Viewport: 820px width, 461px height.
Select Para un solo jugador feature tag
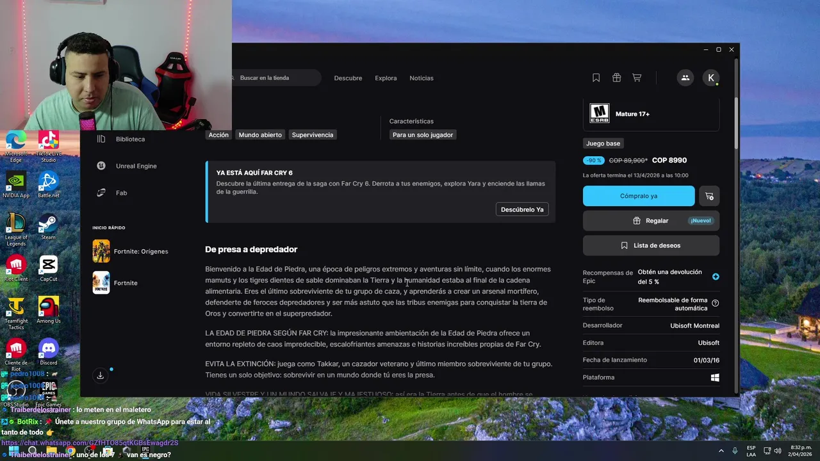[423, 135]
